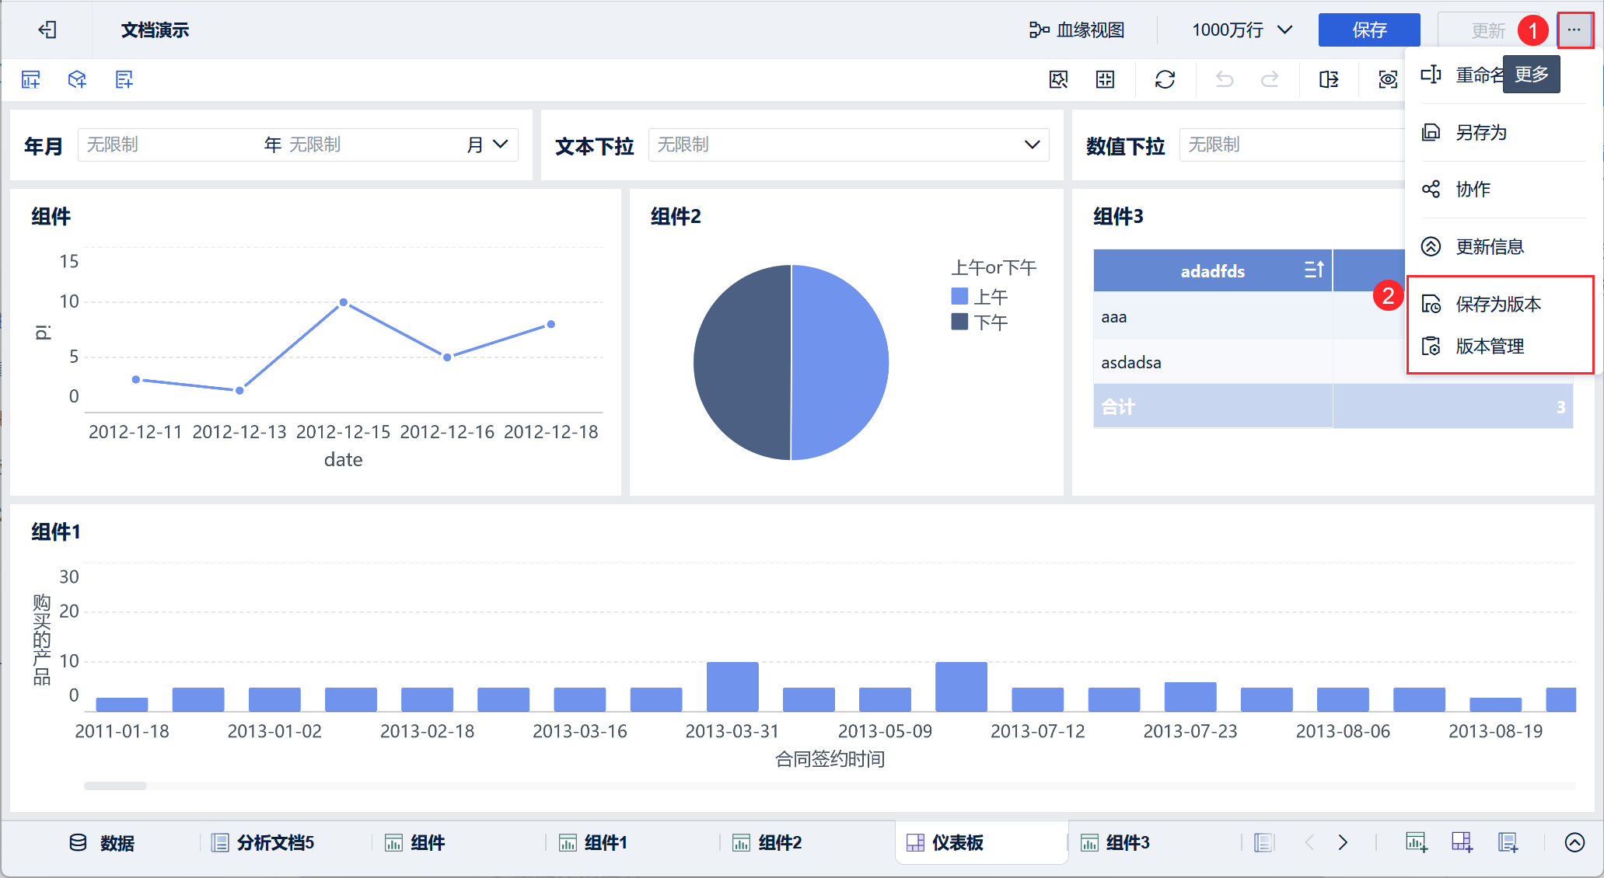The image size is (1604, 878).
Task: Click the redo arrow icon
Action: click(x=1270, y=79)
